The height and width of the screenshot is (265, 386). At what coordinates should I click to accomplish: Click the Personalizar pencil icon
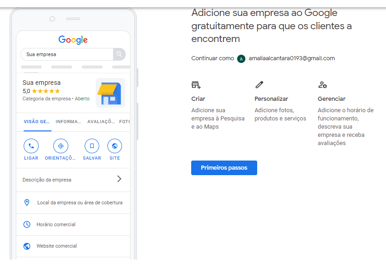click(x=259, y=85)
